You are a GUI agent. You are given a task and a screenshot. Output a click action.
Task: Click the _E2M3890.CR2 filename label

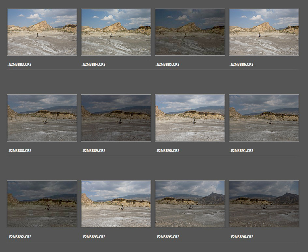tap(167, 151)
